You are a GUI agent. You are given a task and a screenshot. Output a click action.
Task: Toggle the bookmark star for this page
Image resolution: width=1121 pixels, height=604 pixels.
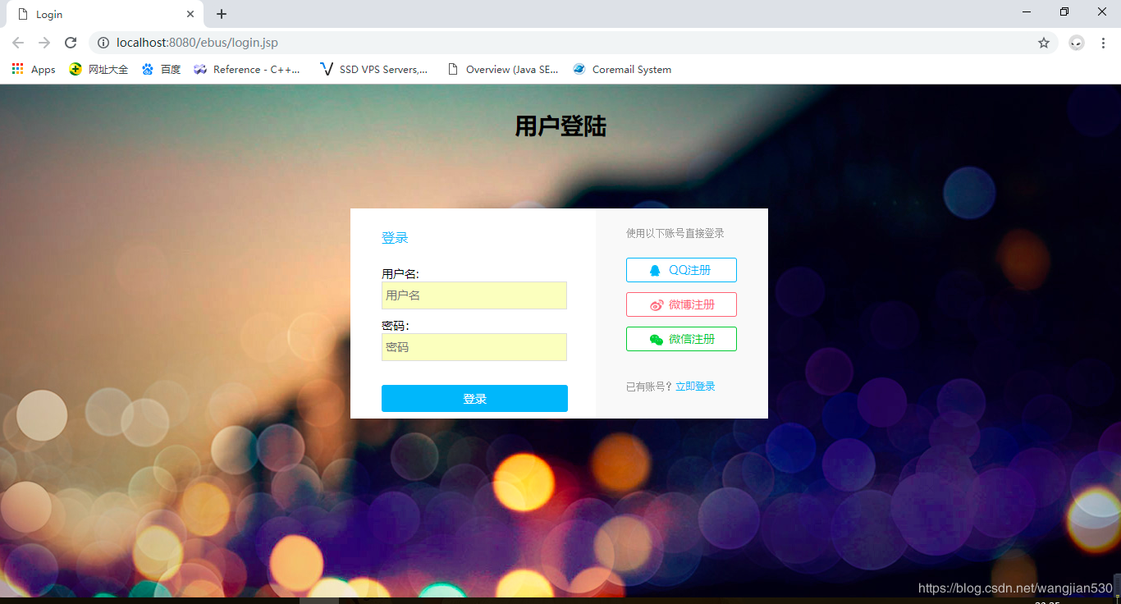[x=1043, y=43]
